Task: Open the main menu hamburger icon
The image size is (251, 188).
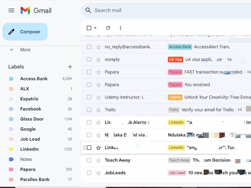Action: click(x=11, y=11)
